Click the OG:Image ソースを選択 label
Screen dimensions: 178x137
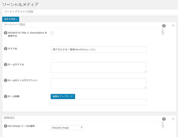[21, 126]
